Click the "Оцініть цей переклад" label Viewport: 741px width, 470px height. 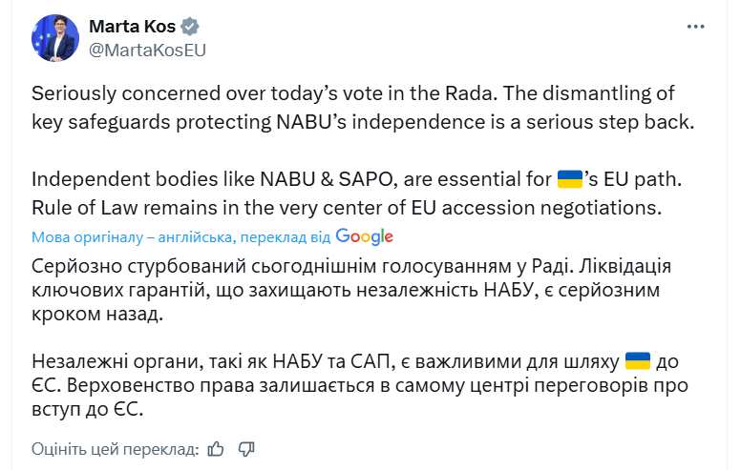coord(115,449)
